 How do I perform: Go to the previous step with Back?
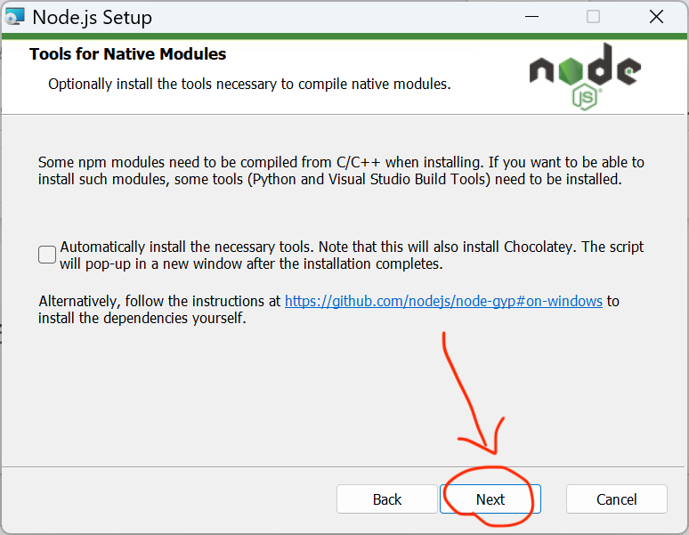point(387,499)
